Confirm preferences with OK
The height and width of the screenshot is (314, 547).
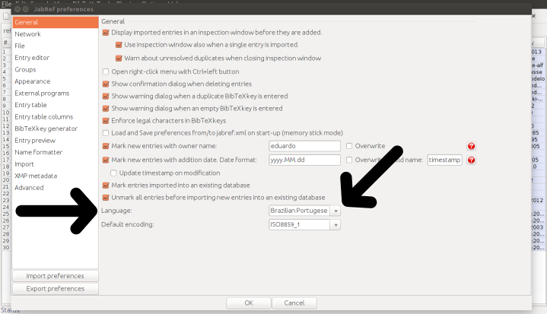(x=249, y=303)
